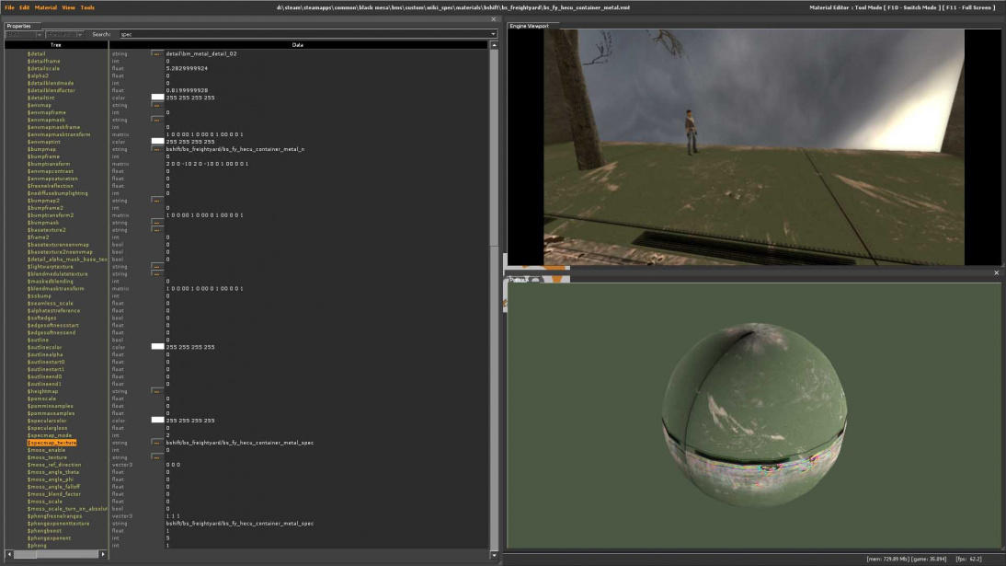Click the $bumpmap path ending in 'container_metal_n'
Screen dimensions: 1006x566
coord(235,149)
